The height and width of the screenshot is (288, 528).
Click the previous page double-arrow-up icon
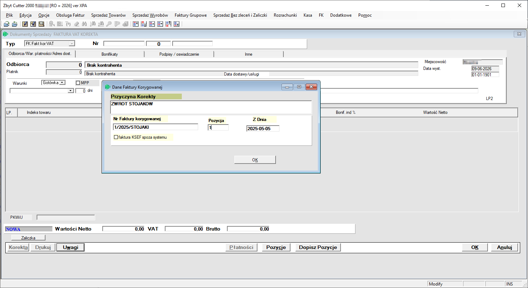click(x=143, y=24)
